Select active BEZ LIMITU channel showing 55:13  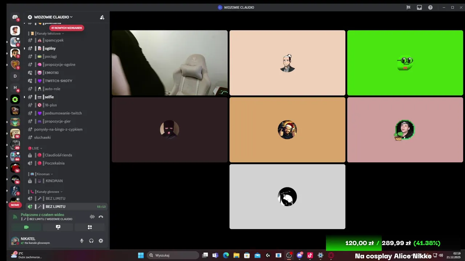pos(67,207)
